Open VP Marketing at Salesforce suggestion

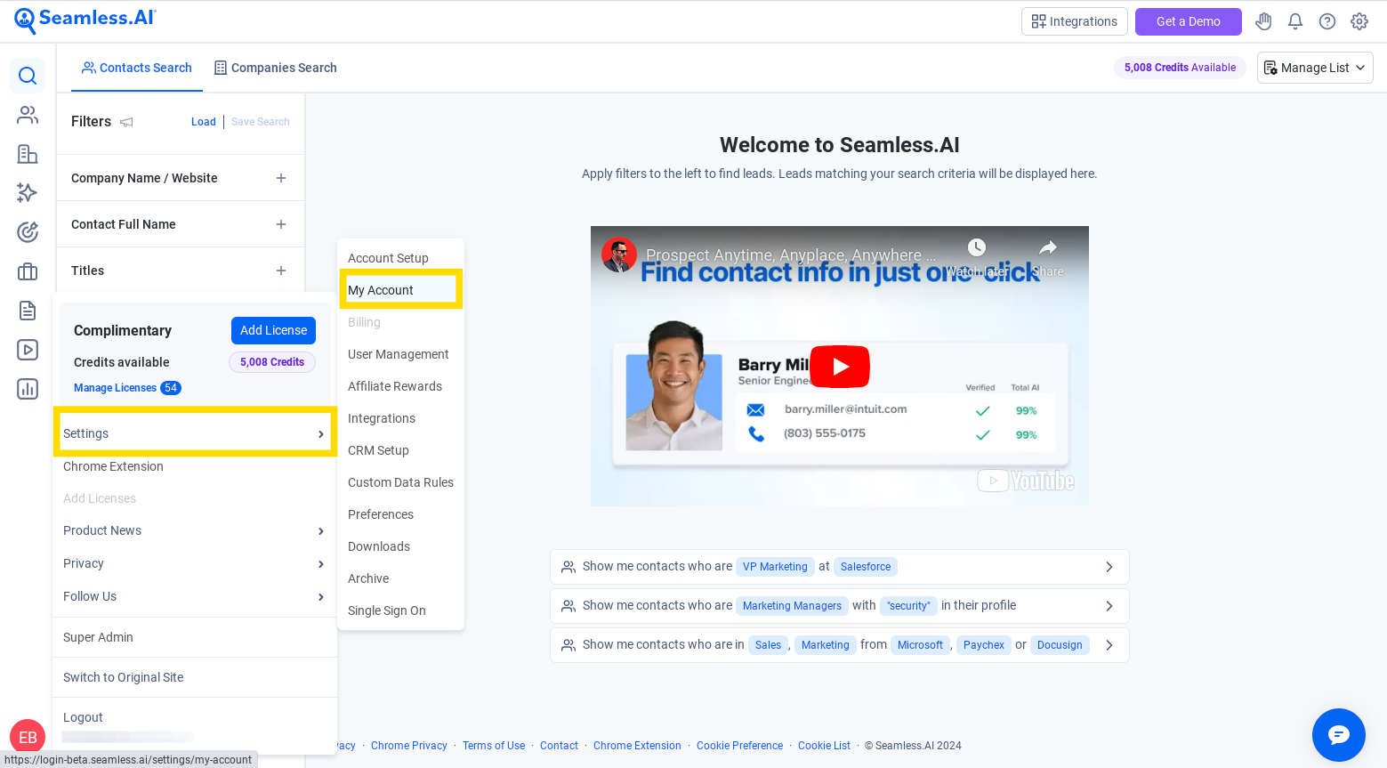[840, 567]
